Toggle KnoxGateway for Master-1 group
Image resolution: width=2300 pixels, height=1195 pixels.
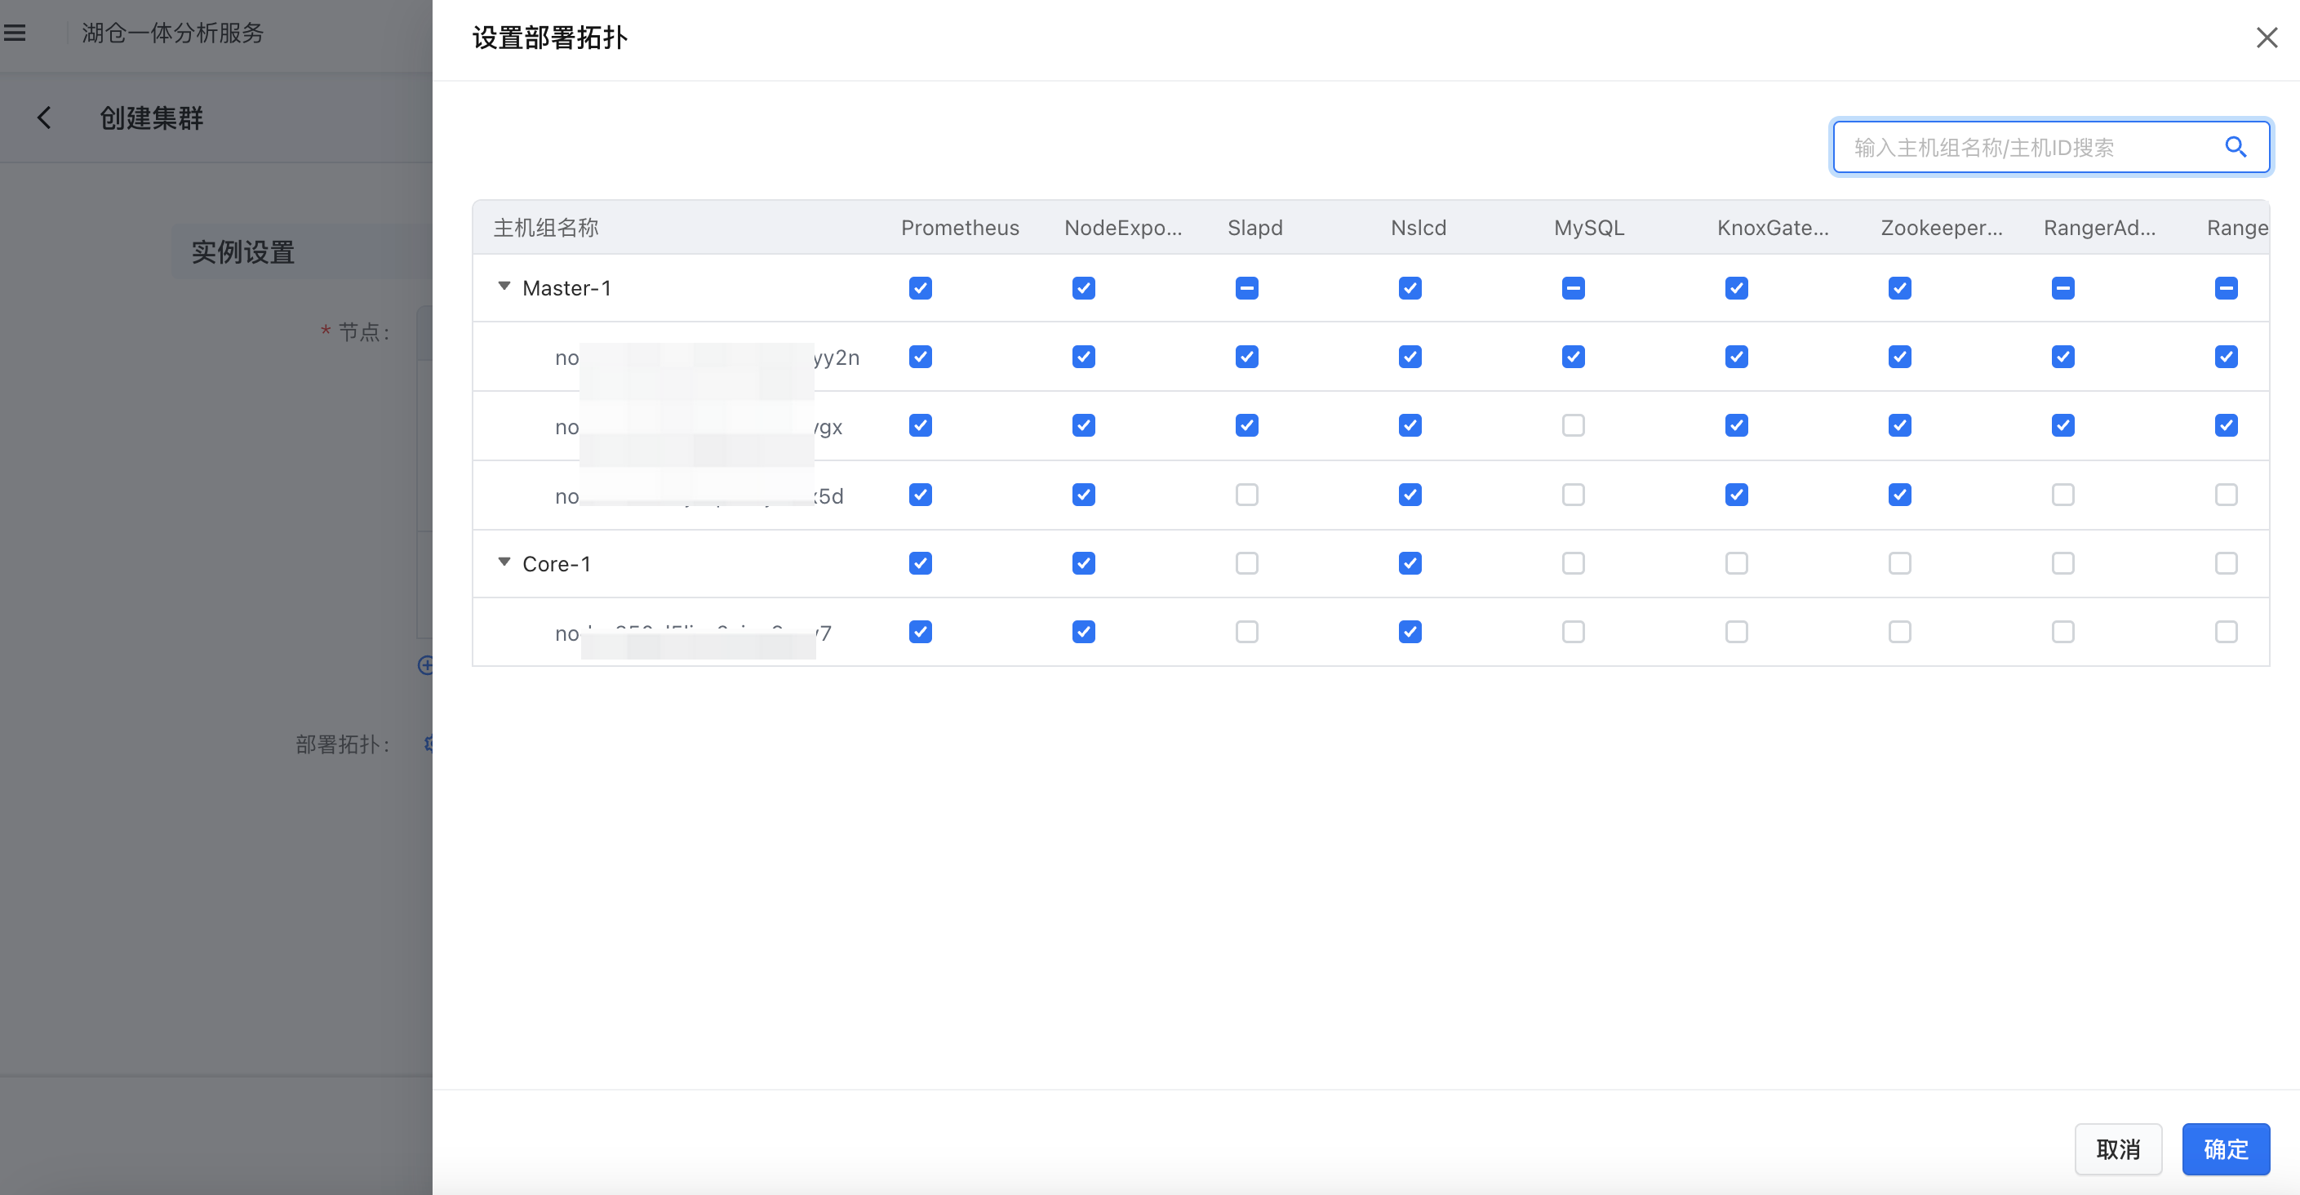pyautogui.click(x=1737, y=287)
